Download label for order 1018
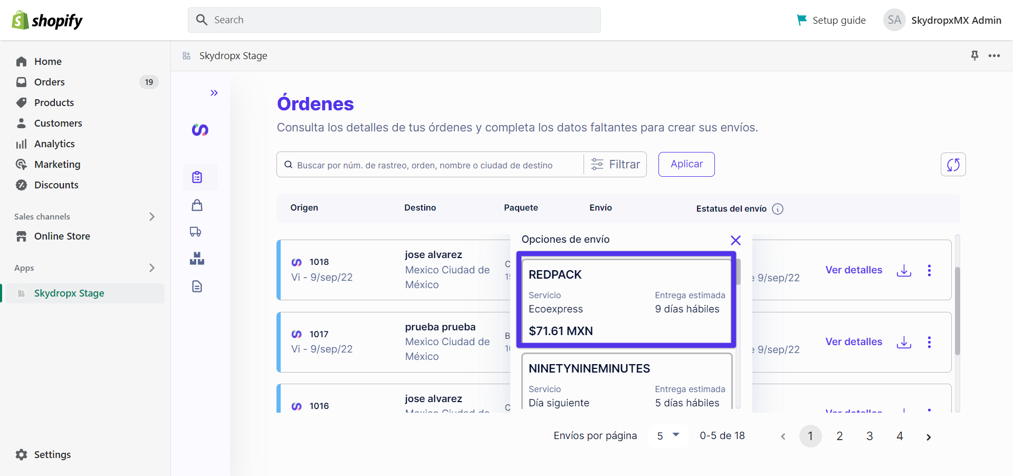The image size is (1013, 476). (904, 270)
